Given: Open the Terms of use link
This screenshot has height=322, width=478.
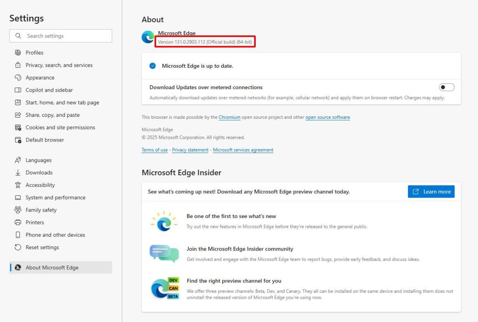Looking at the screenshot, I should pyautogui.click(x=155, y=150).
